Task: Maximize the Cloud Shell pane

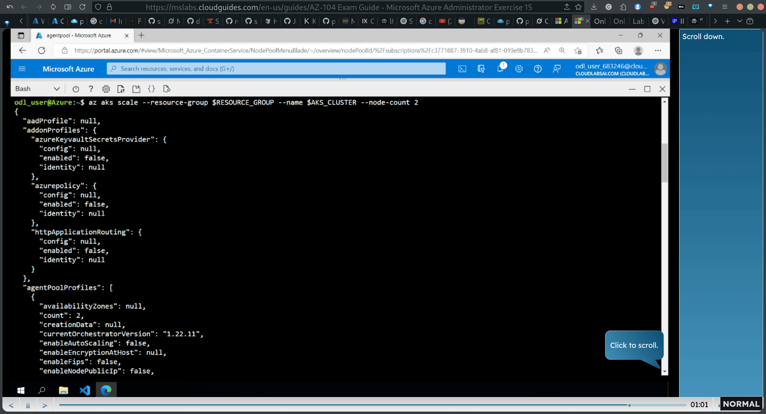Action: 647,89
